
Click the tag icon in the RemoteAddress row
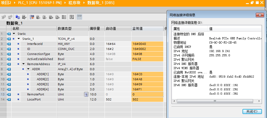(x=9, y=64)
